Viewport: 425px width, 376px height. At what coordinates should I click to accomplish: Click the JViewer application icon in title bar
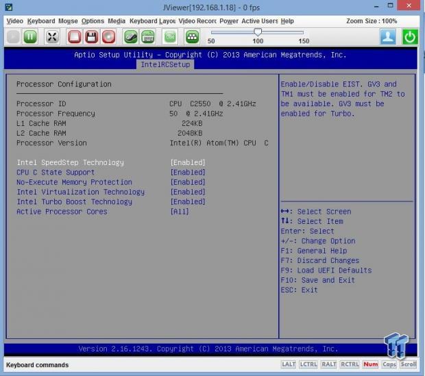(x=9, y=7)
